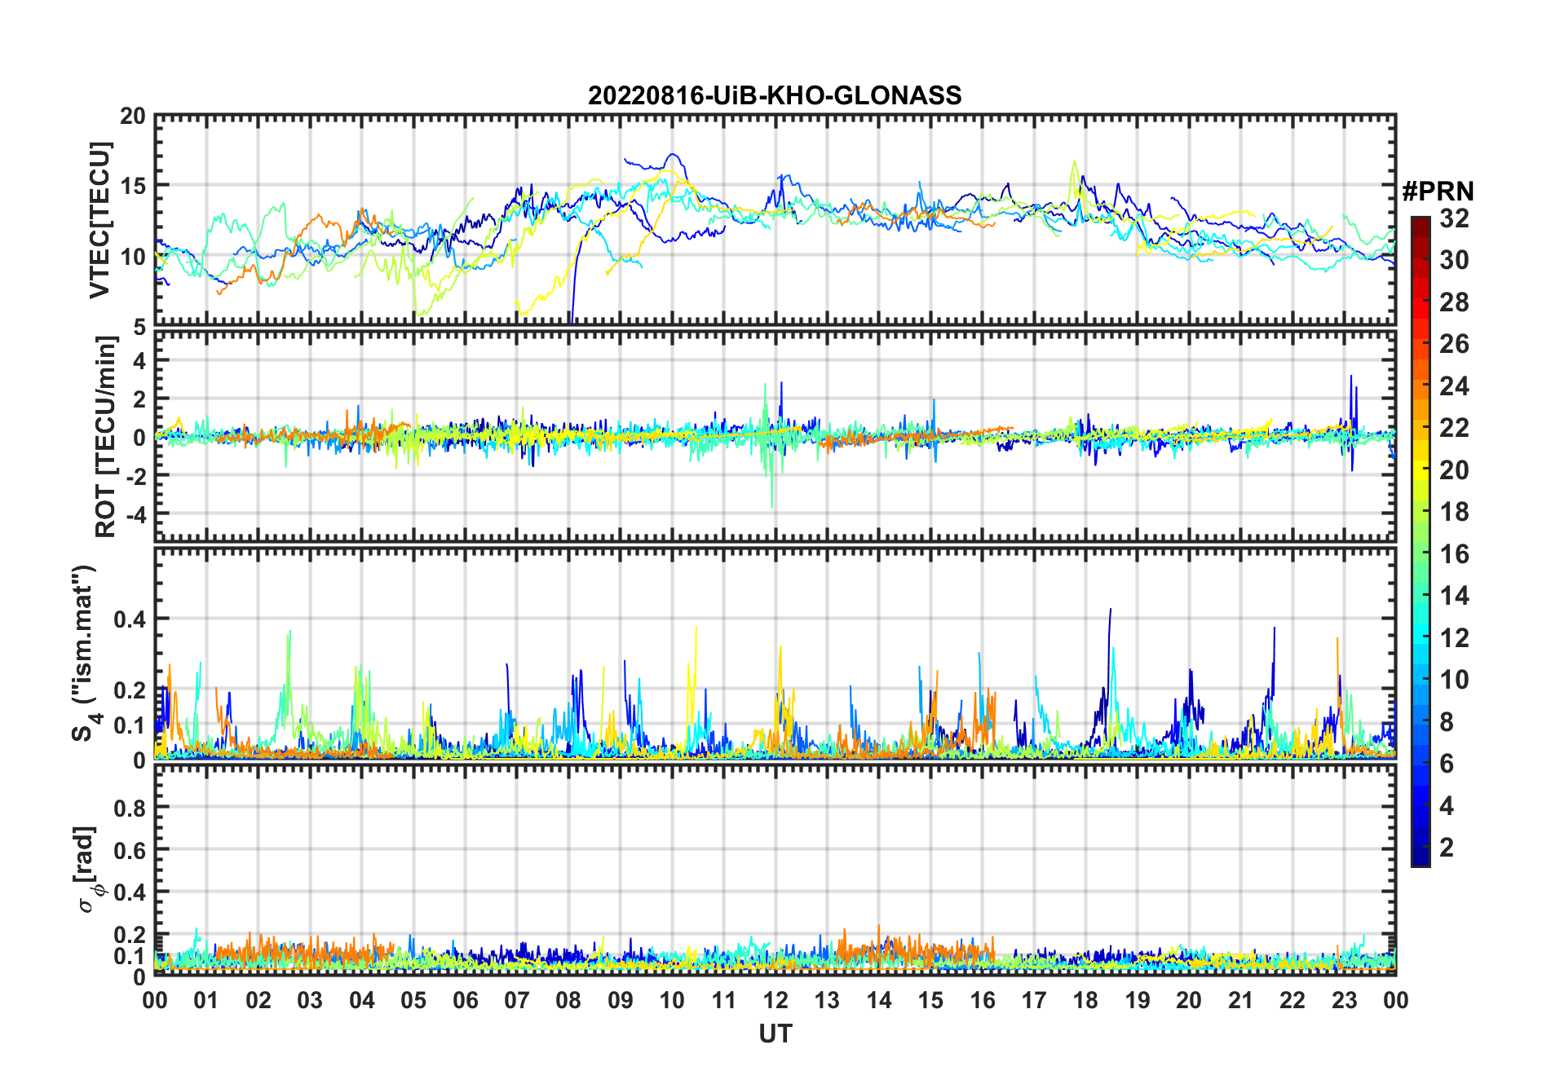Click VTEC y-axis tick label 15
1551x1084 pixels.
[133, 187]
